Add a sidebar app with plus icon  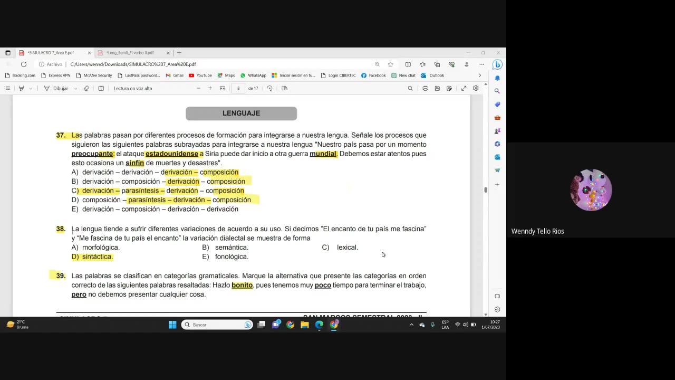click(497, 184)
